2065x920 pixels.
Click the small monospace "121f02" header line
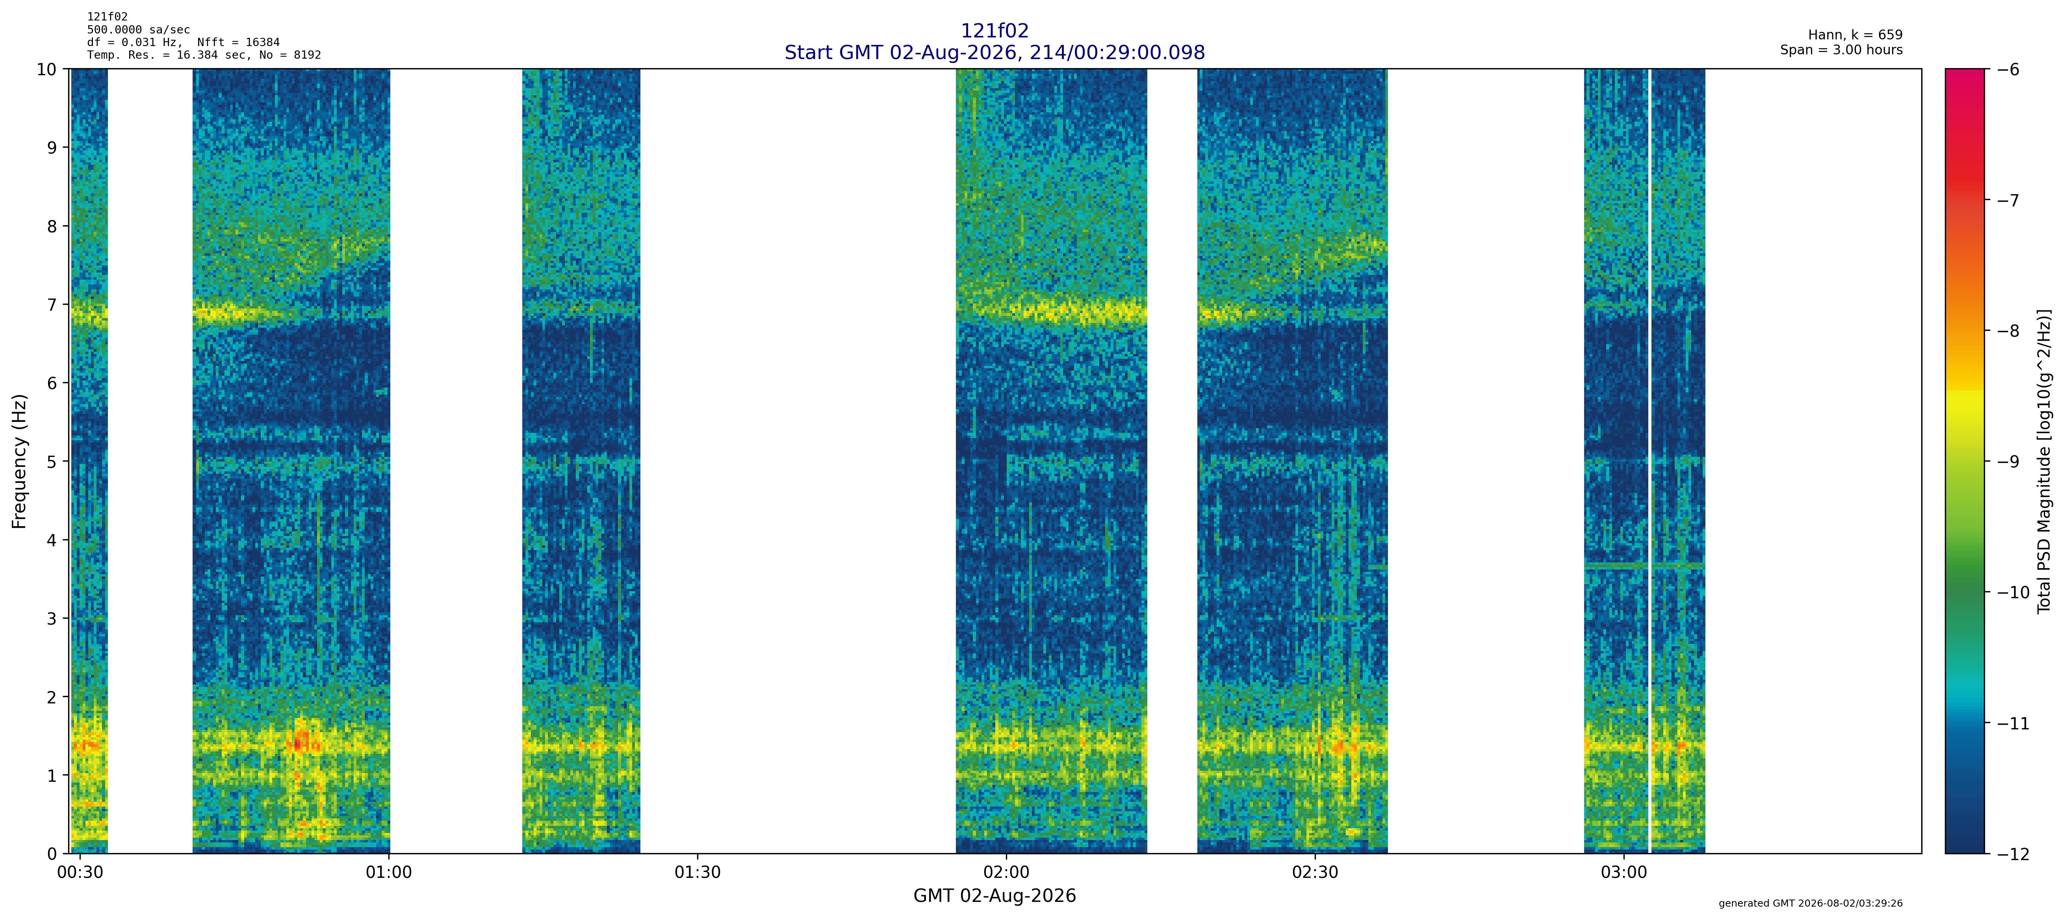(108, 17)
